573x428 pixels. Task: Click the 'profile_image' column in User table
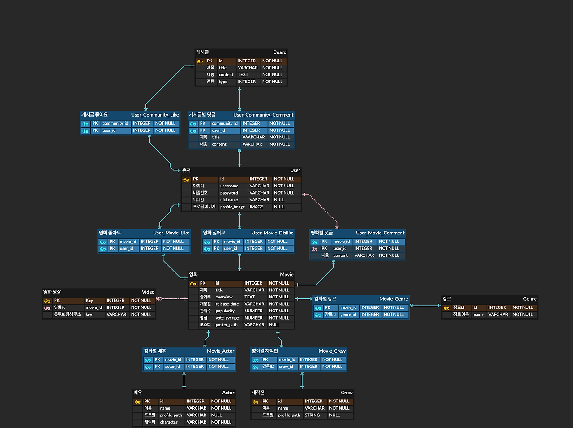[232, 207]
